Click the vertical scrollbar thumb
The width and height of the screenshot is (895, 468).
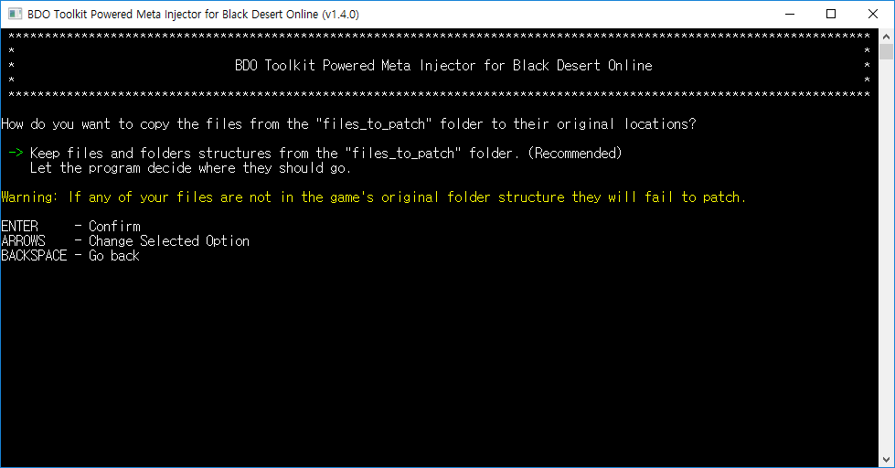[x=887, y=51]
